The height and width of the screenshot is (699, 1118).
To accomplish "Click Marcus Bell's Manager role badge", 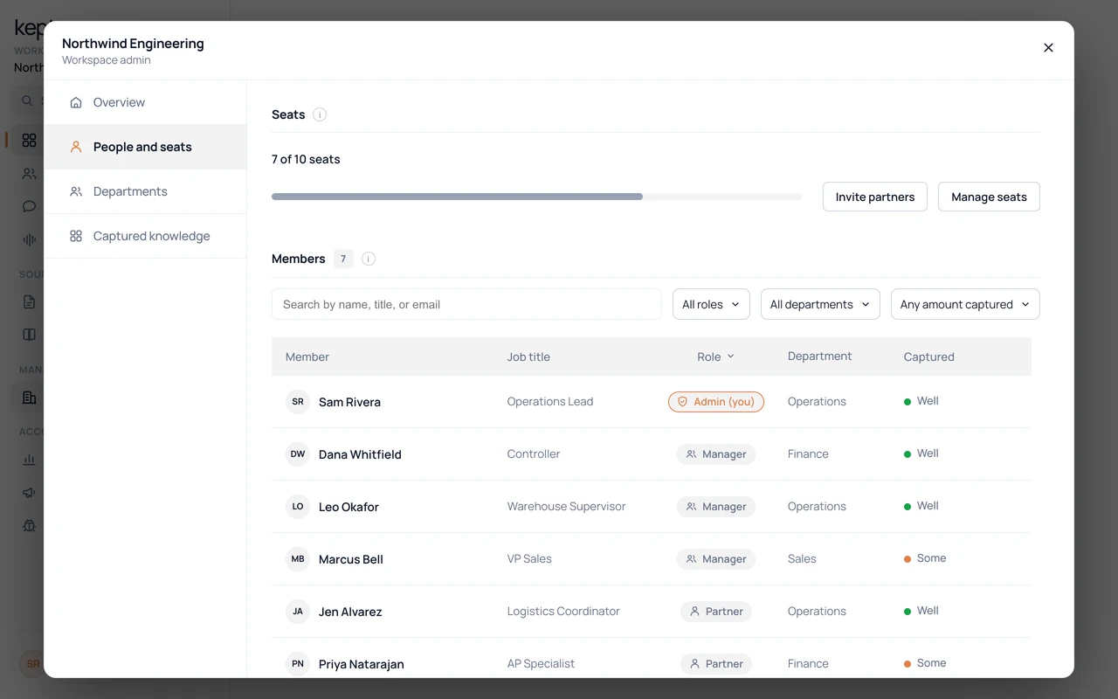I will (x=716, y=559).
